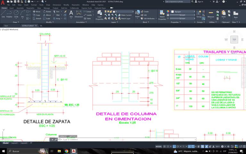Click the TOP face of ViewCube
The width and height of the screenshot is (246, 154).
tap(234, 39)
